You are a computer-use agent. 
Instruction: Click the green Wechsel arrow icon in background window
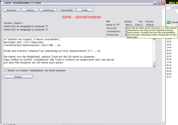[169, 22]
